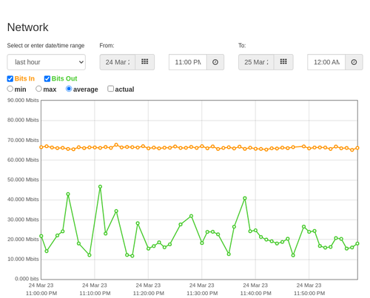Click the '50.000 Mbits' axis label
Image resolution: width=370 pixels, height=298 pixels.
point(23,180)
